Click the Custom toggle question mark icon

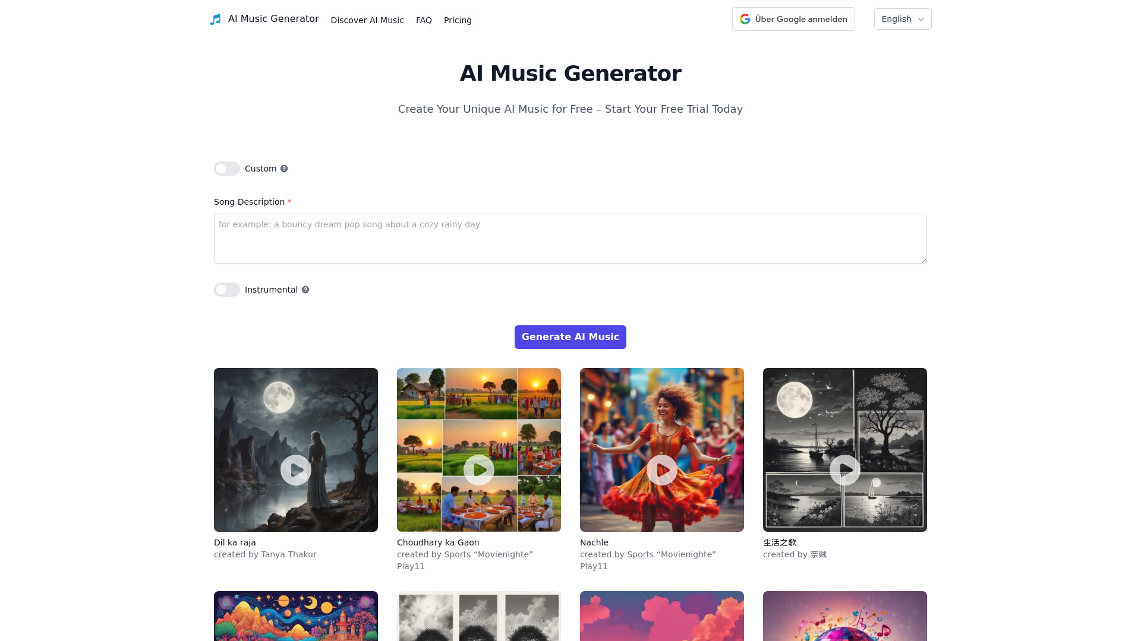coord(285,169)
